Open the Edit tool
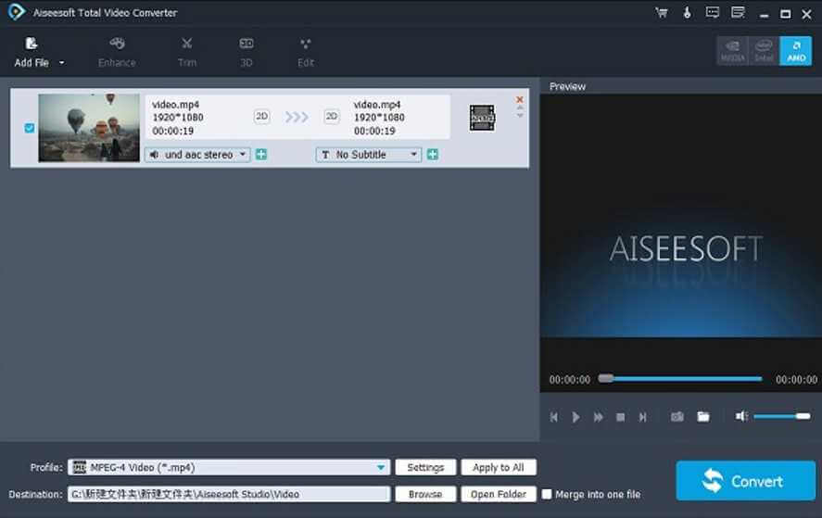Viewport: 822px width, 518px height. 306,53
